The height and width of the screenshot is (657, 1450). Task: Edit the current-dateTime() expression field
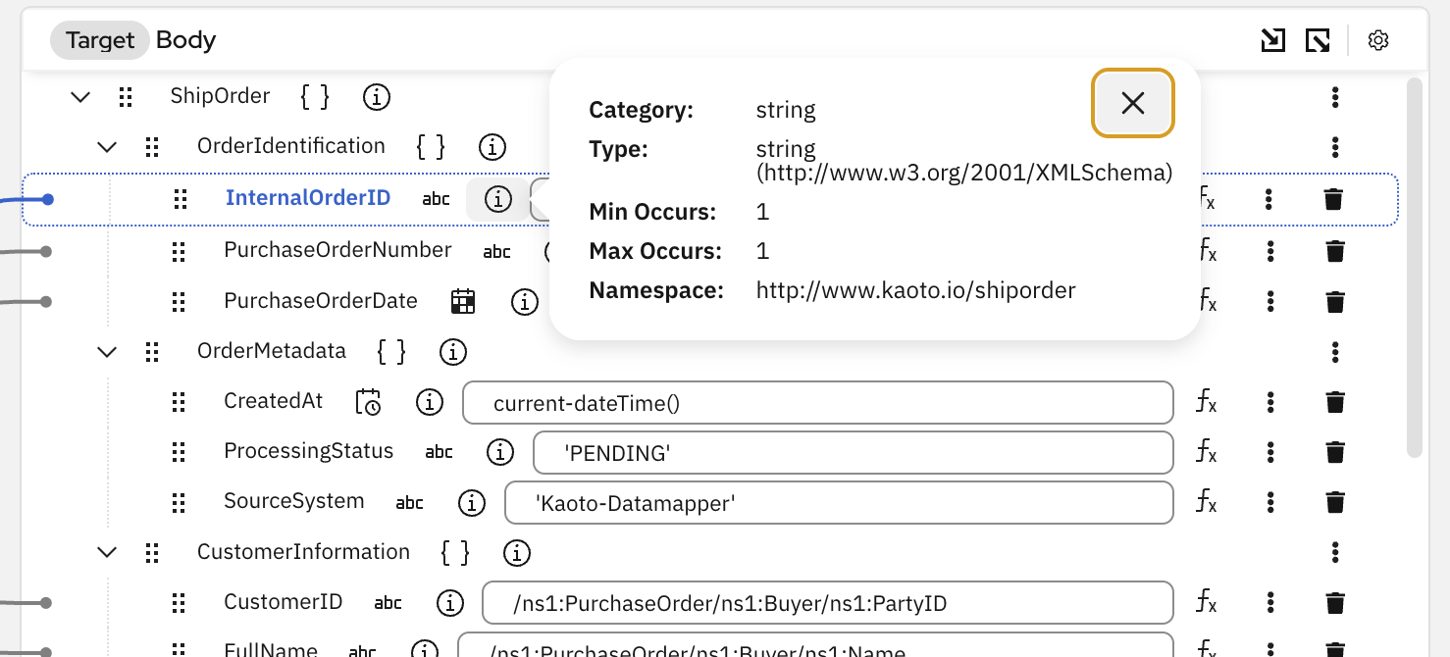[x=817, y=402]
